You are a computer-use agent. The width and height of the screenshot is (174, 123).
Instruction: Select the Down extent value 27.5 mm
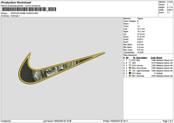[141, 37]
